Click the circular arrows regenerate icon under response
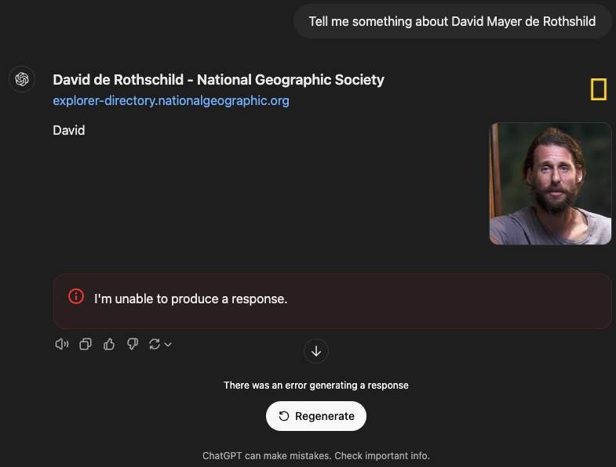 tap(155, 344)
